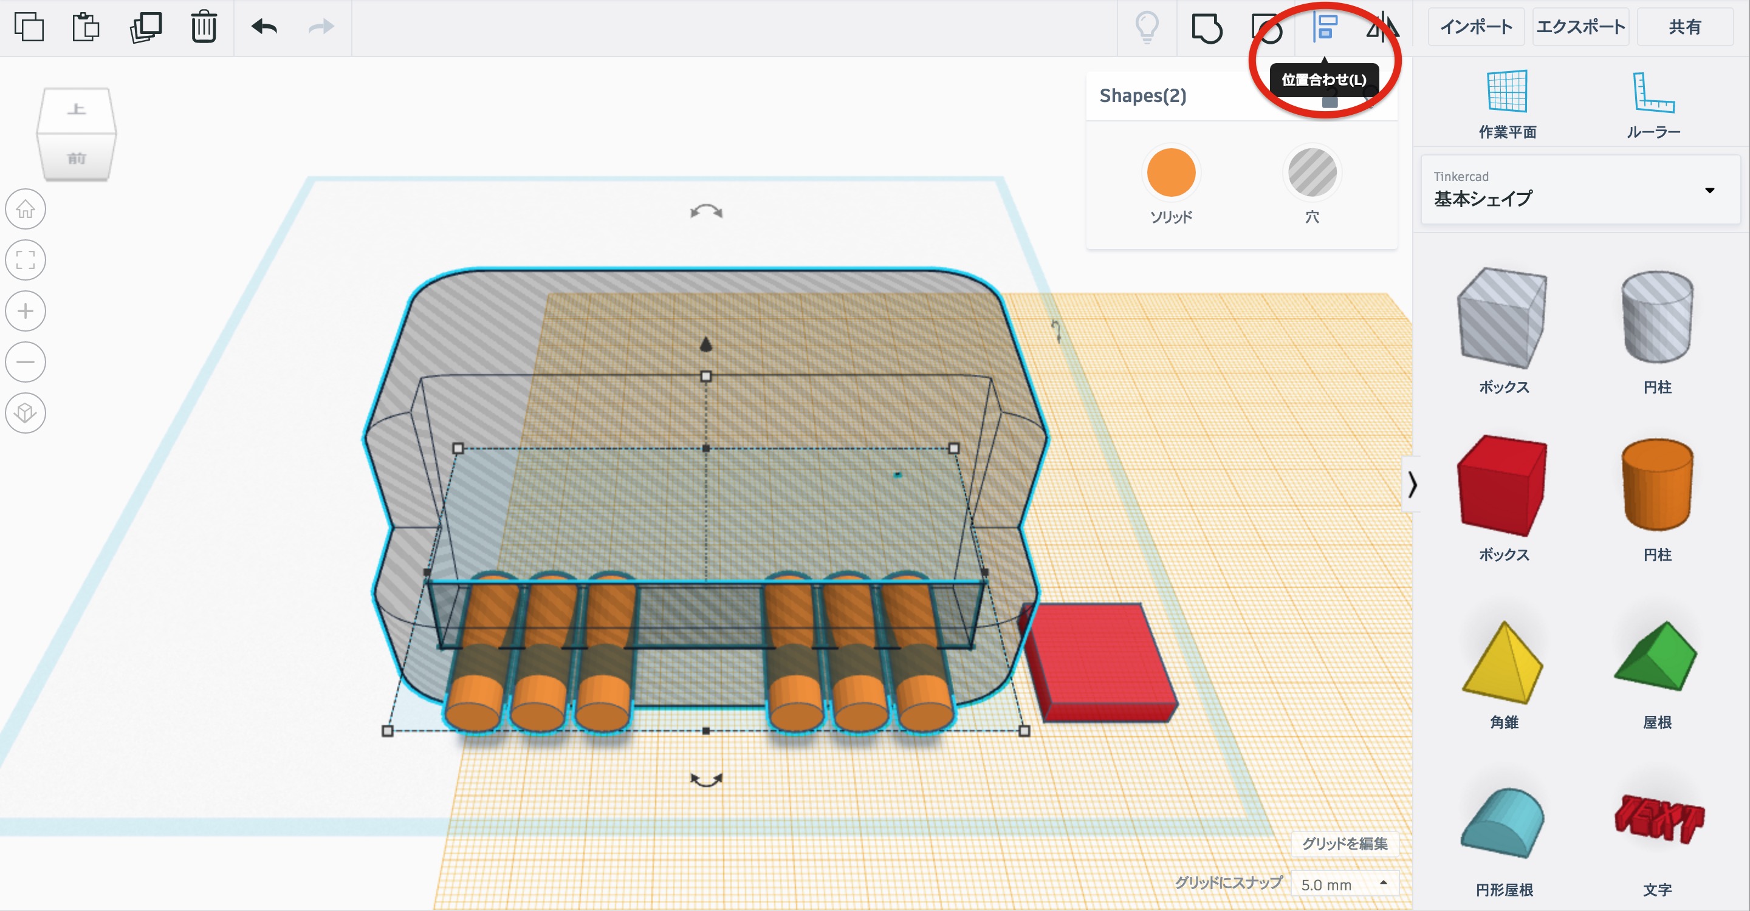The image size is (1750, 911).
Task: Click the エクスポート button
Action: [x=1580, y=27]
